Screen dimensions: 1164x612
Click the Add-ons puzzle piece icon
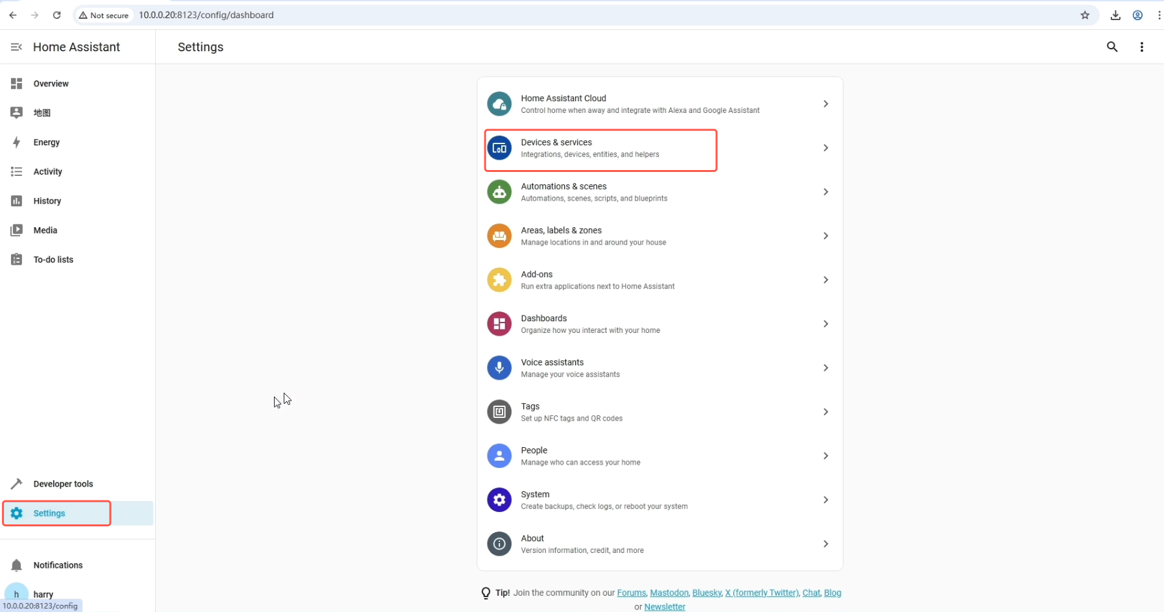[x=499, y=280]
